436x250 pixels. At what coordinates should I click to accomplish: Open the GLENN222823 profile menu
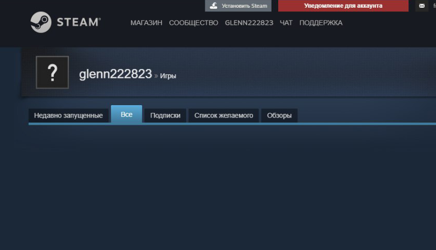(249, 23)
